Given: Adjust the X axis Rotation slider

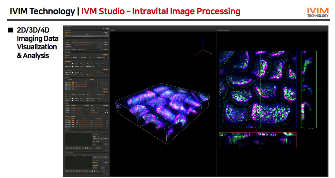Looking at the screenshot, I should pyautogui.click(x=79, y=108).
